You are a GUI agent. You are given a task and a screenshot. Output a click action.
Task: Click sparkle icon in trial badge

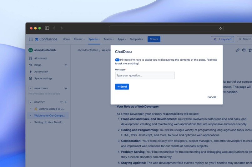(x=215, y=39)
